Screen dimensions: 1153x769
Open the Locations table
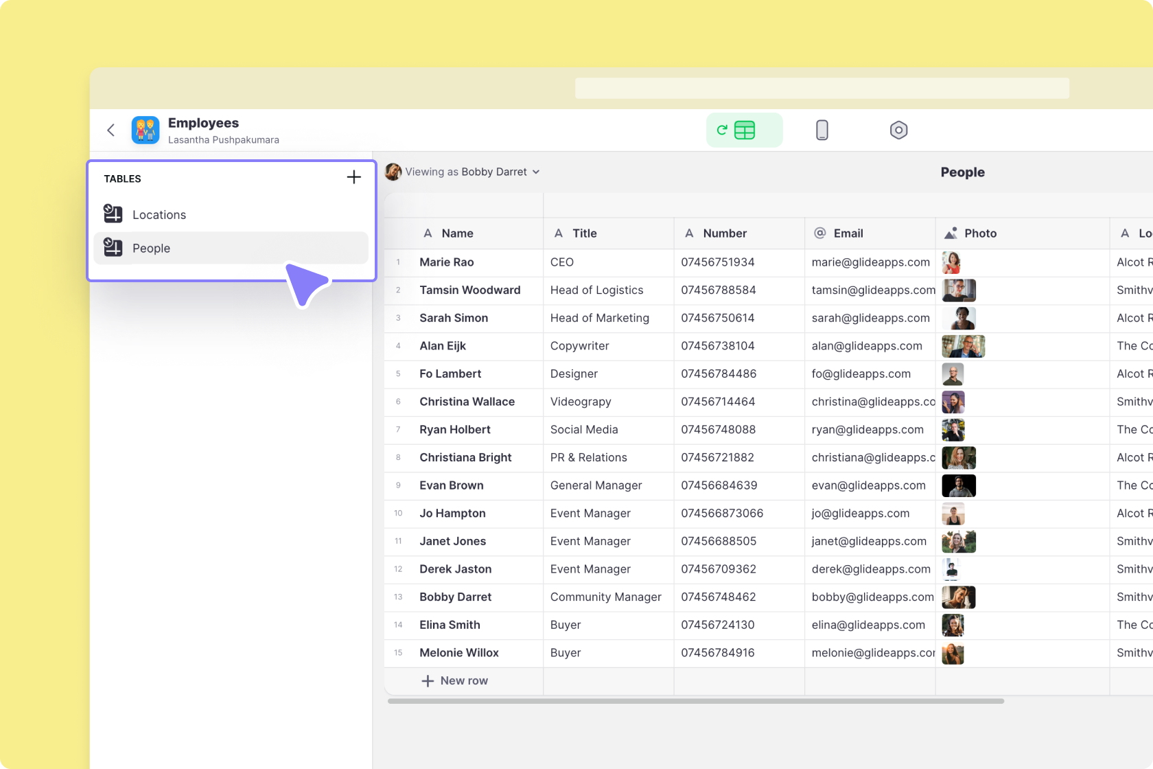point(159,215)
